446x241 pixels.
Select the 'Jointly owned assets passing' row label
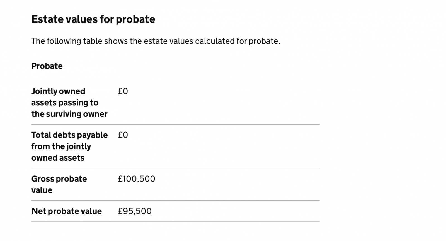[69, 103]
